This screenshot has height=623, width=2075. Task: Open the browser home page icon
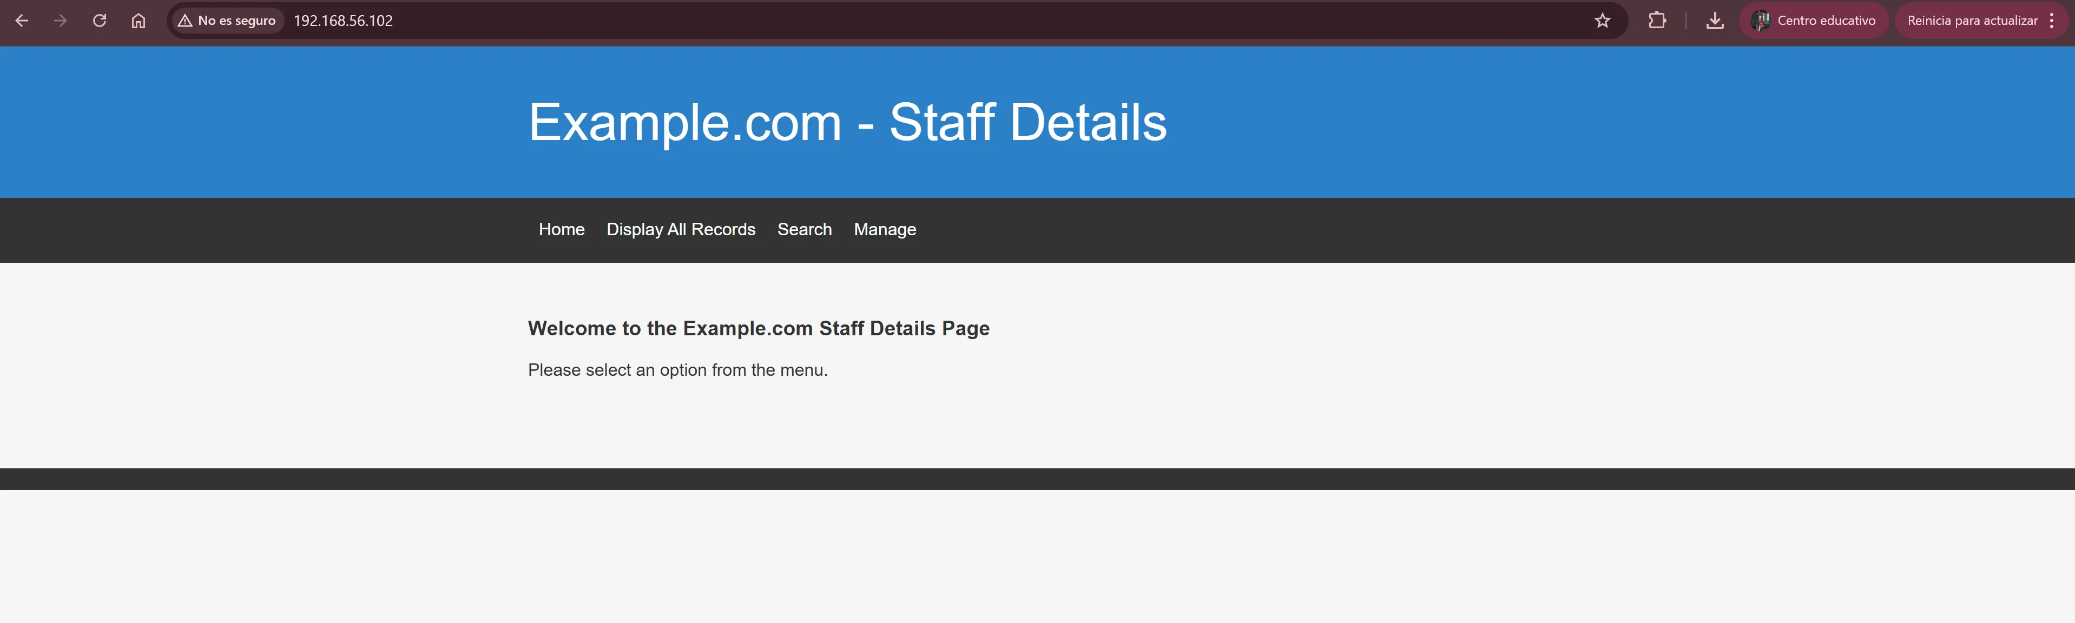[139, 21]
